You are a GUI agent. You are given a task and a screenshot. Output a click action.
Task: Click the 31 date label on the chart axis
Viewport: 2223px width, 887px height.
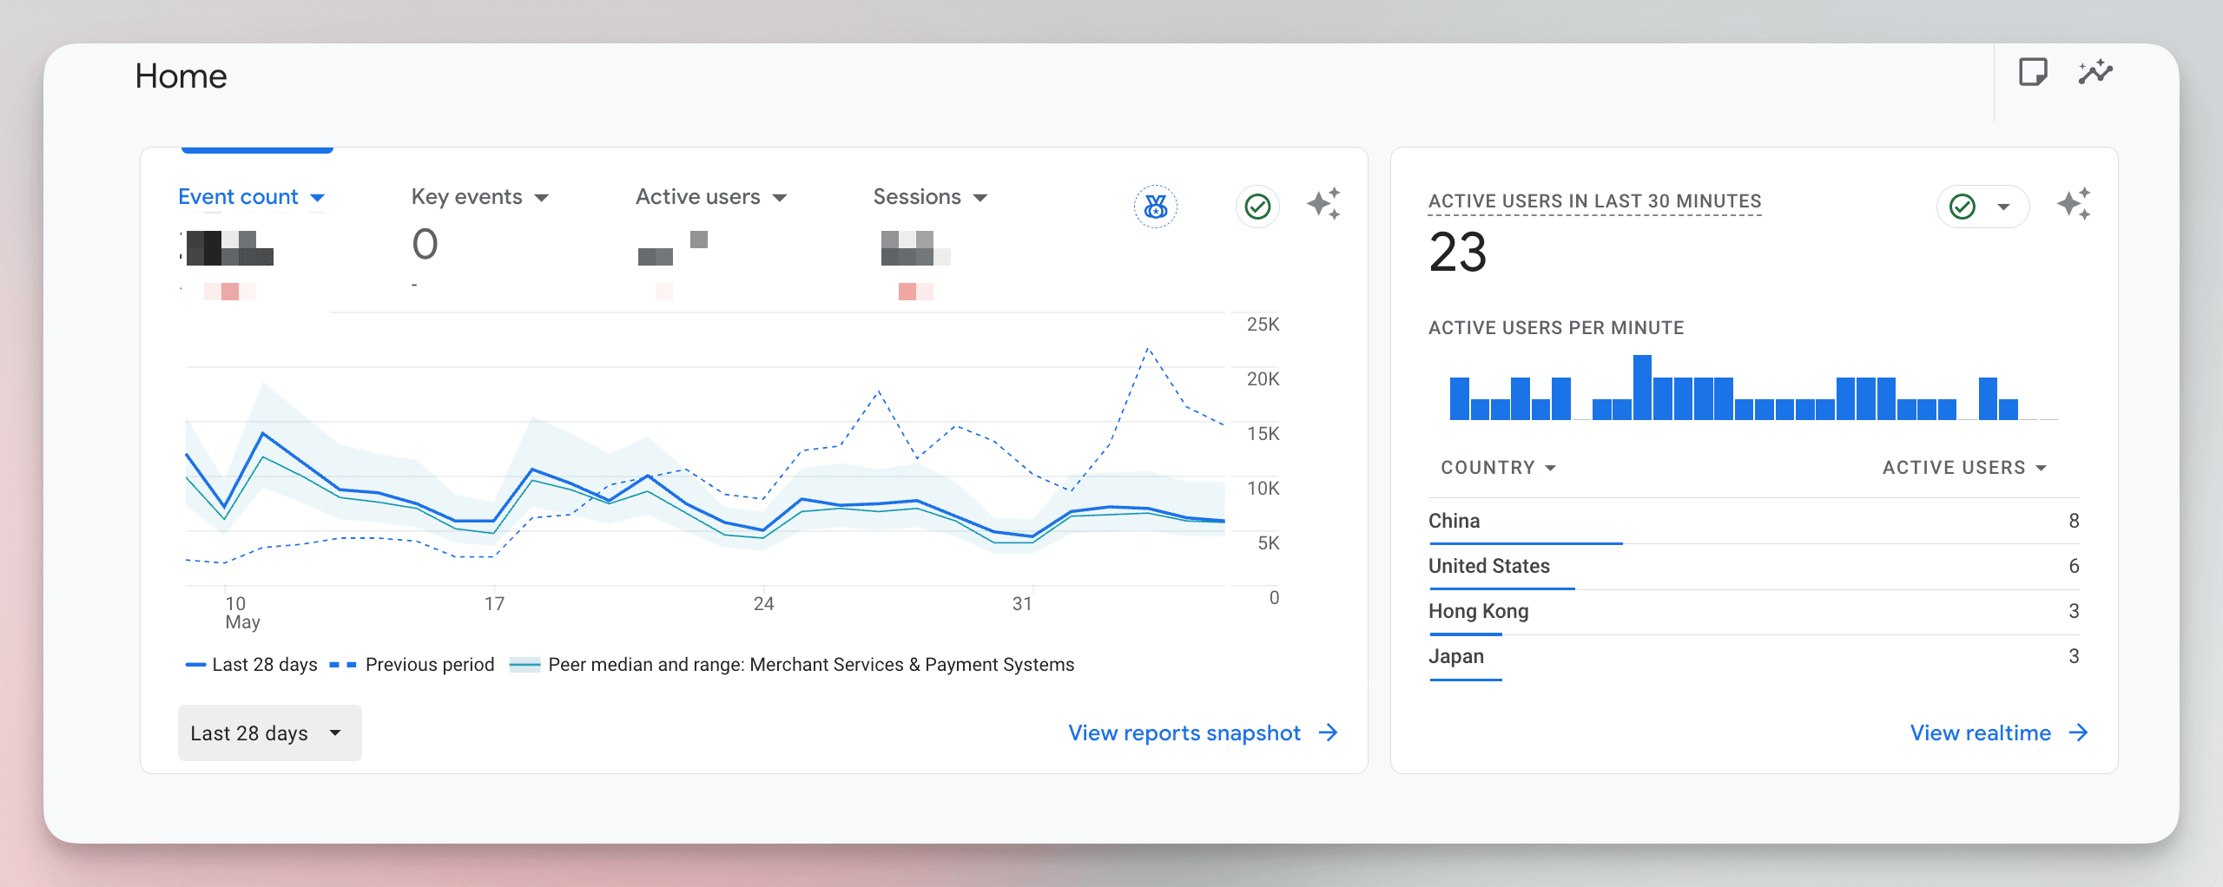[x=1022, y=604]
